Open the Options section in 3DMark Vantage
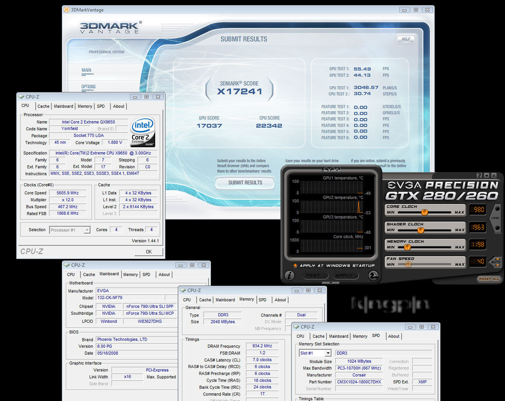505x401 pixels. click(x=89, y=87)
